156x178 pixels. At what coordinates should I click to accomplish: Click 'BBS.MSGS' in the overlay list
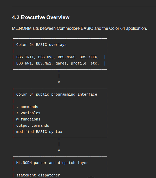tap(67, 57)
